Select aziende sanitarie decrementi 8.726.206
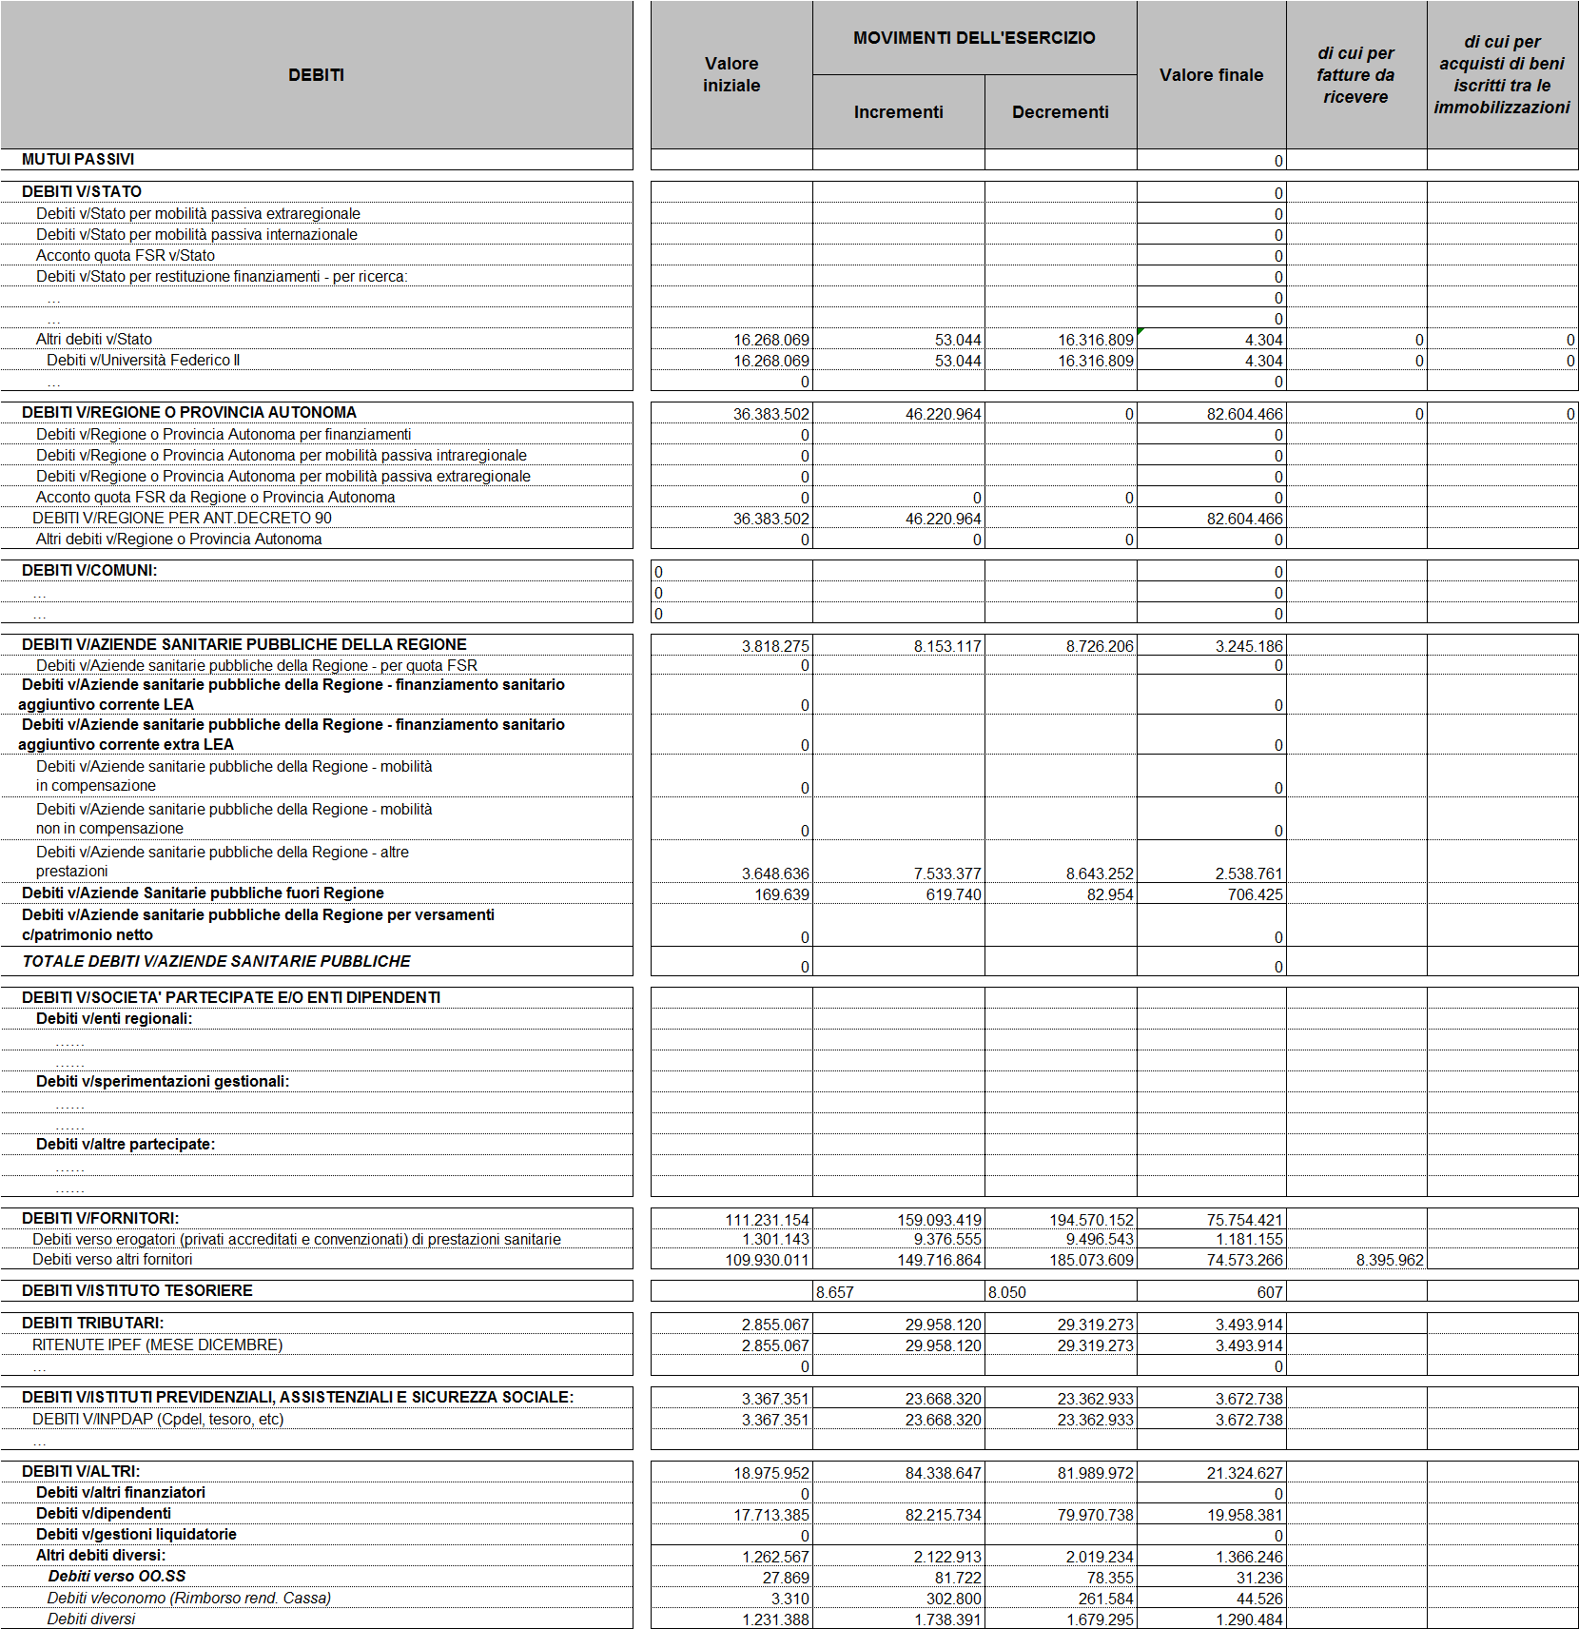The image size is (1579, 1629). (1100, 646)
